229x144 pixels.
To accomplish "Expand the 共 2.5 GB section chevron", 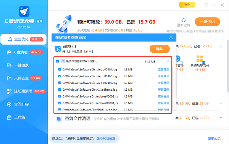I will pyautogui.click(x=221, y=103).
